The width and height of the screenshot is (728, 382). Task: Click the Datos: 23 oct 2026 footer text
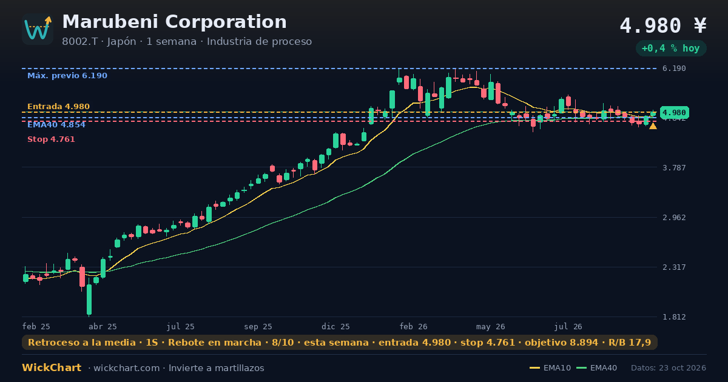[669, 368]
